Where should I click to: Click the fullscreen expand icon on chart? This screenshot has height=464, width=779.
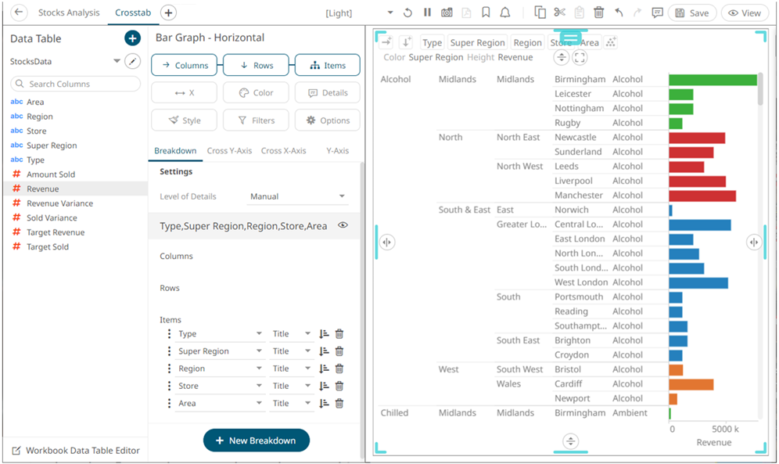580,58
